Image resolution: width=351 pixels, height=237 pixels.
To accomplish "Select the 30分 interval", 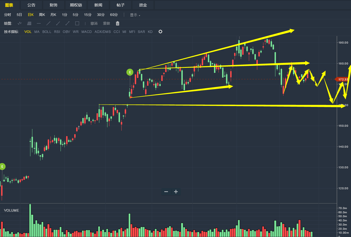I will (101, 15).
